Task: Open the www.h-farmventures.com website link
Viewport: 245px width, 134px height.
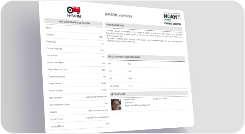Action: coord(98,110)
